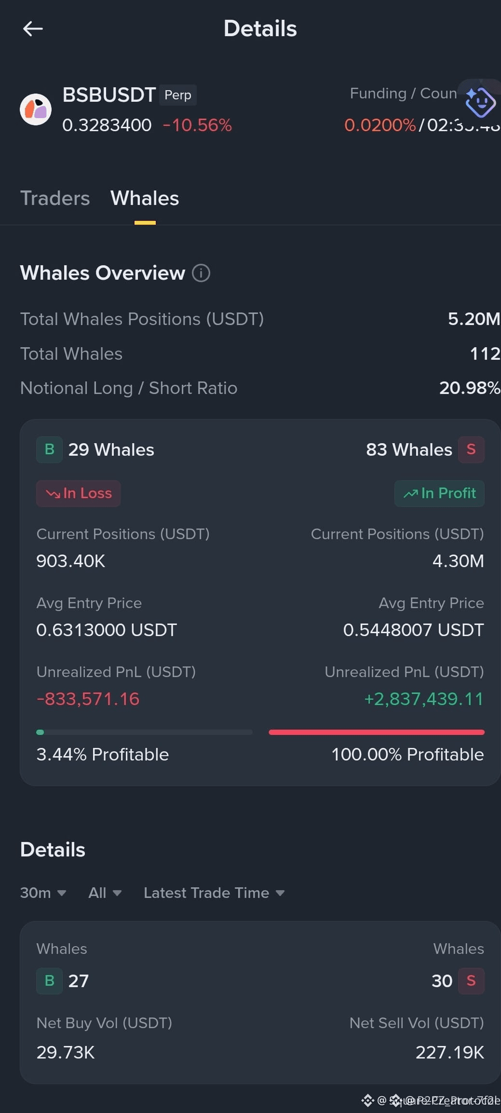501x1113 pixels.
Task: Tap the Perp label badge
Action: point(178,95)
